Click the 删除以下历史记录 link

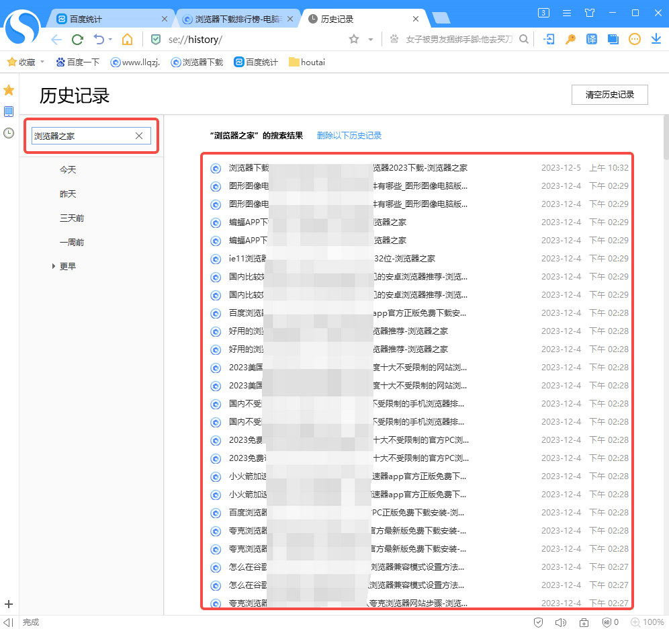[x=349, y=136]
